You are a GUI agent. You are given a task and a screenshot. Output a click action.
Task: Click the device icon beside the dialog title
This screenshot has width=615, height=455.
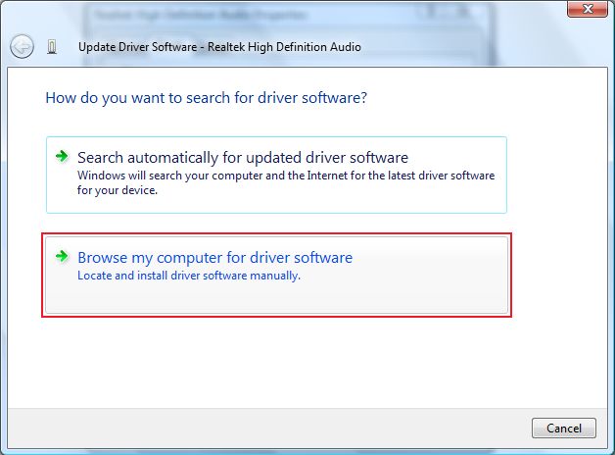point(52,47)
